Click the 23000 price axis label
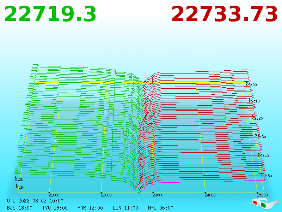Viewport: 282px width, 212px height. [x=158, y=195]
